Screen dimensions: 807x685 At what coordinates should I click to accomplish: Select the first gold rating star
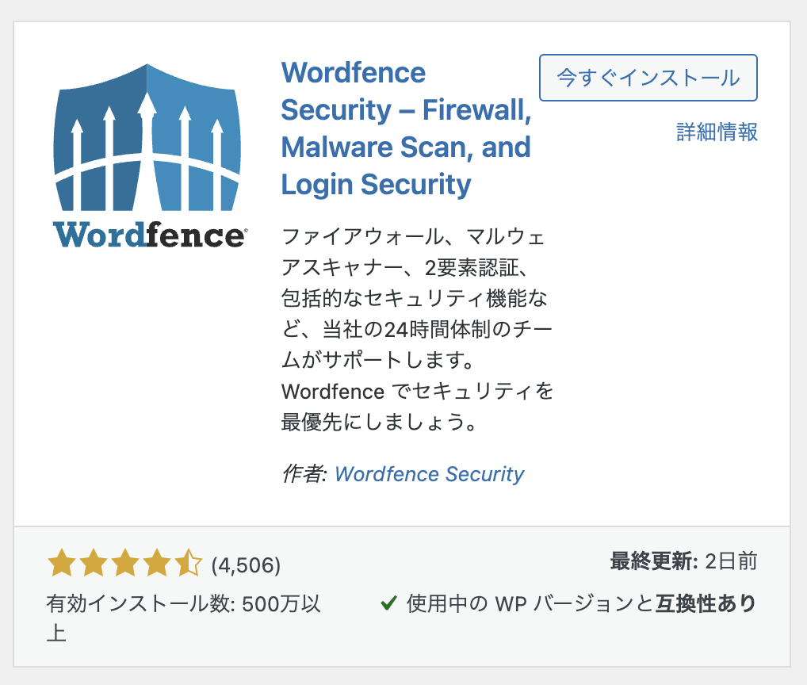[62, 563]
